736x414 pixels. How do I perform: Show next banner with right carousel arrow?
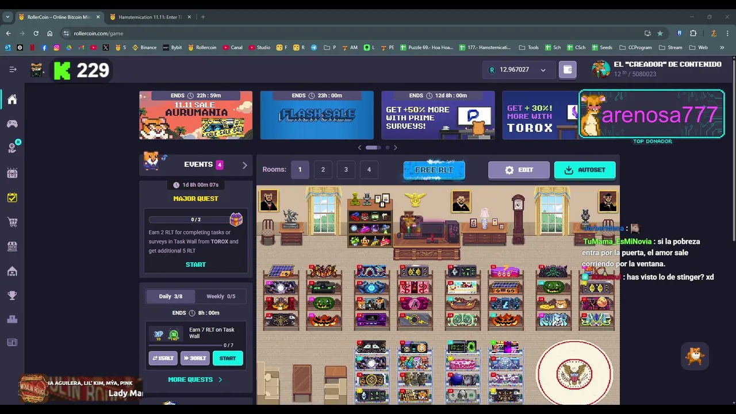pyautogui.click(x=395, y=148)
